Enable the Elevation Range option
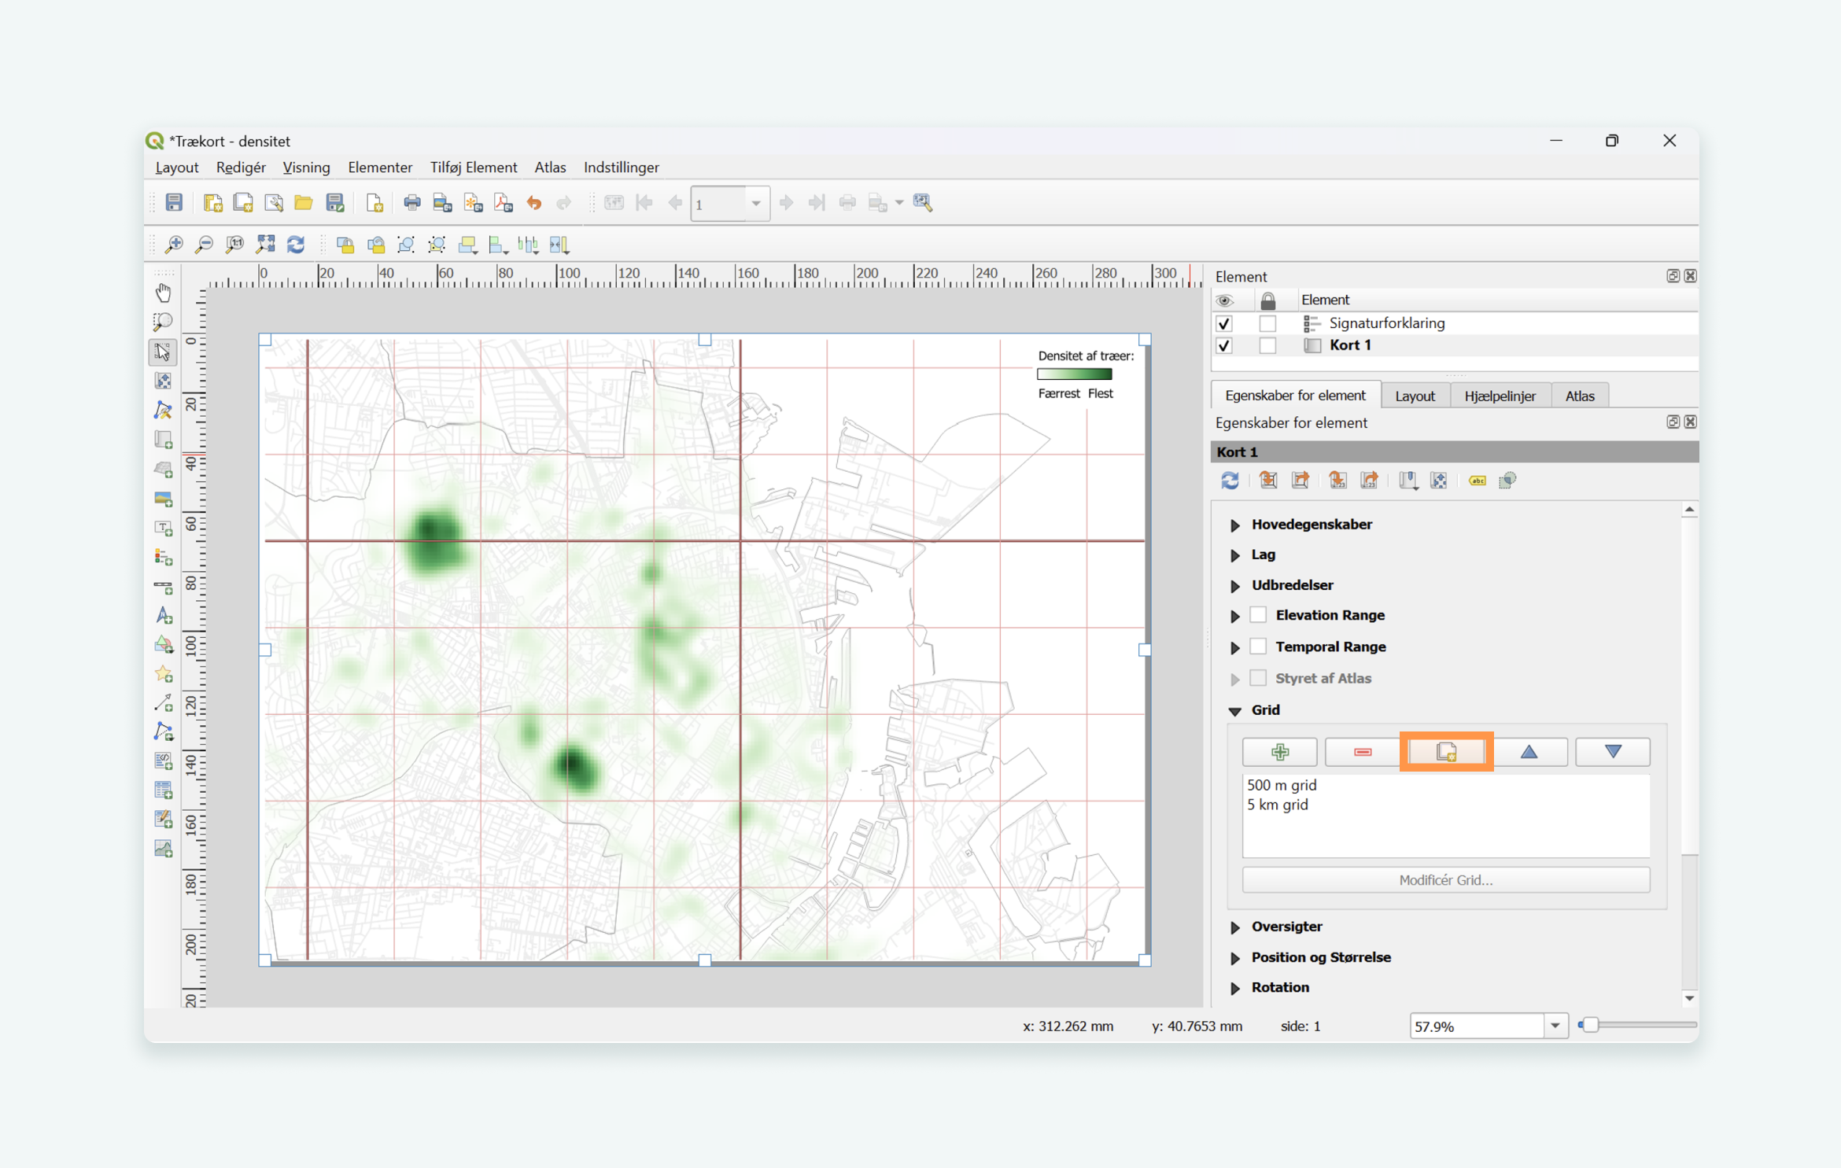The height and width of the screenshot is (1168, 1841). point(1257,614)
